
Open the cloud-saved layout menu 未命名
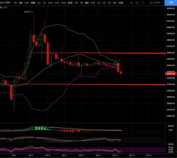156,3
